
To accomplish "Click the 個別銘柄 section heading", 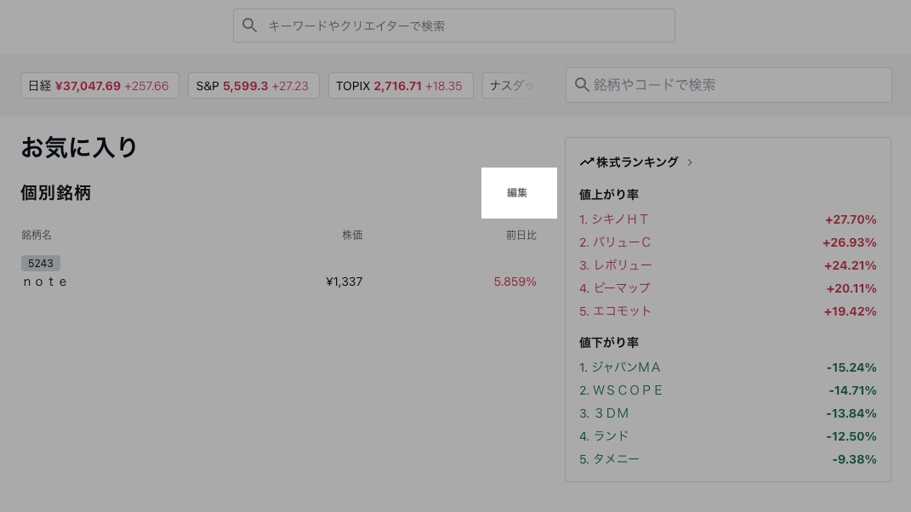I will (56, 193).
